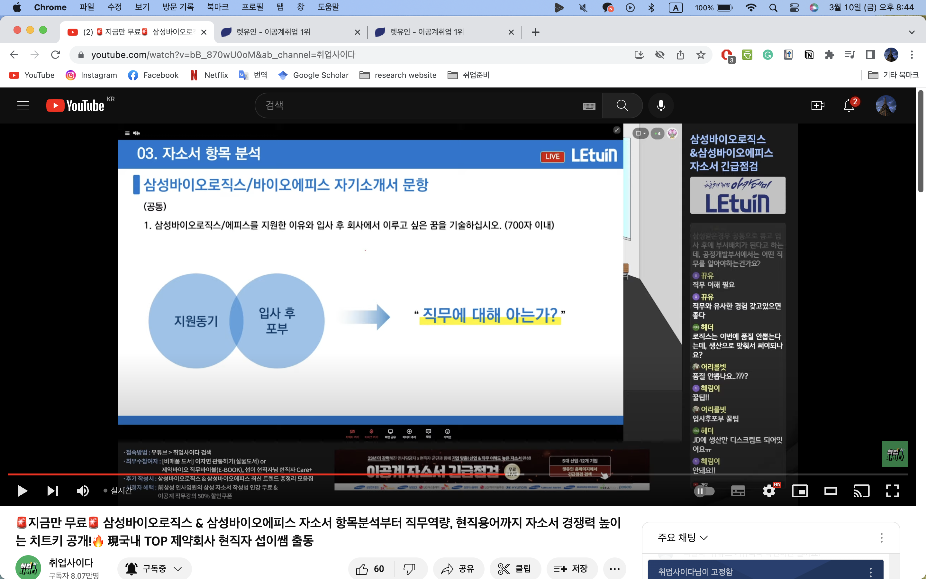Bookmark this page with star icon
The width and height of the screenshot is (926, 579).
[x=701, y=55]
